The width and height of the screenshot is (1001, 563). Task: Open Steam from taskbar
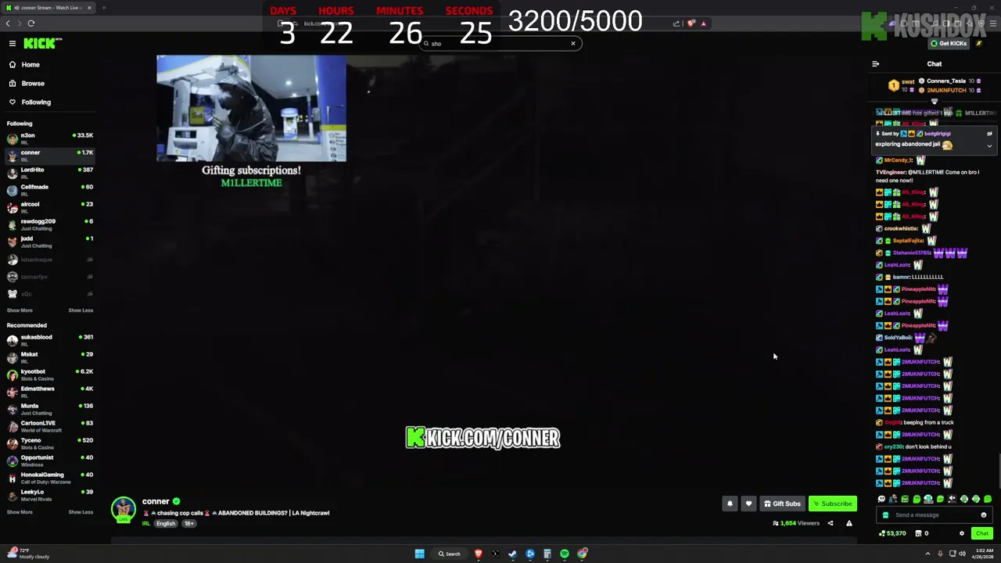pyautogui.click(x=513, y=554)
